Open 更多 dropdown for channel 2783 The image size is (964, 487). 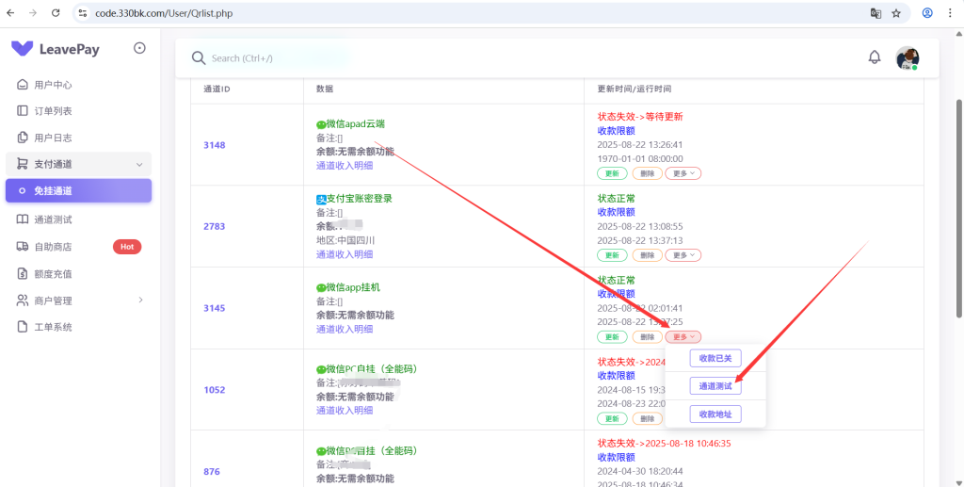click(x=683, y=255)
